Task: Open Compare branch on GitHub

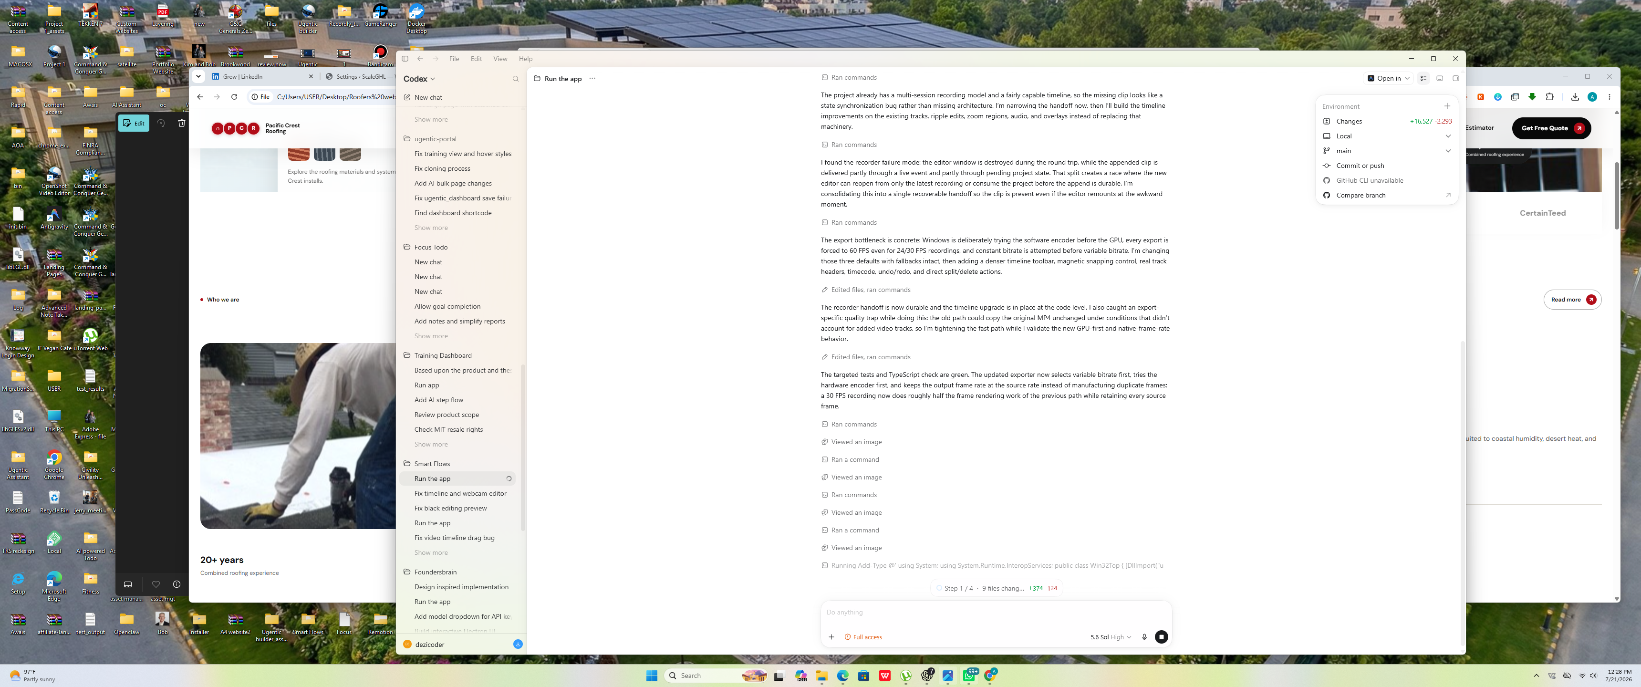Action: point(1387,195)
